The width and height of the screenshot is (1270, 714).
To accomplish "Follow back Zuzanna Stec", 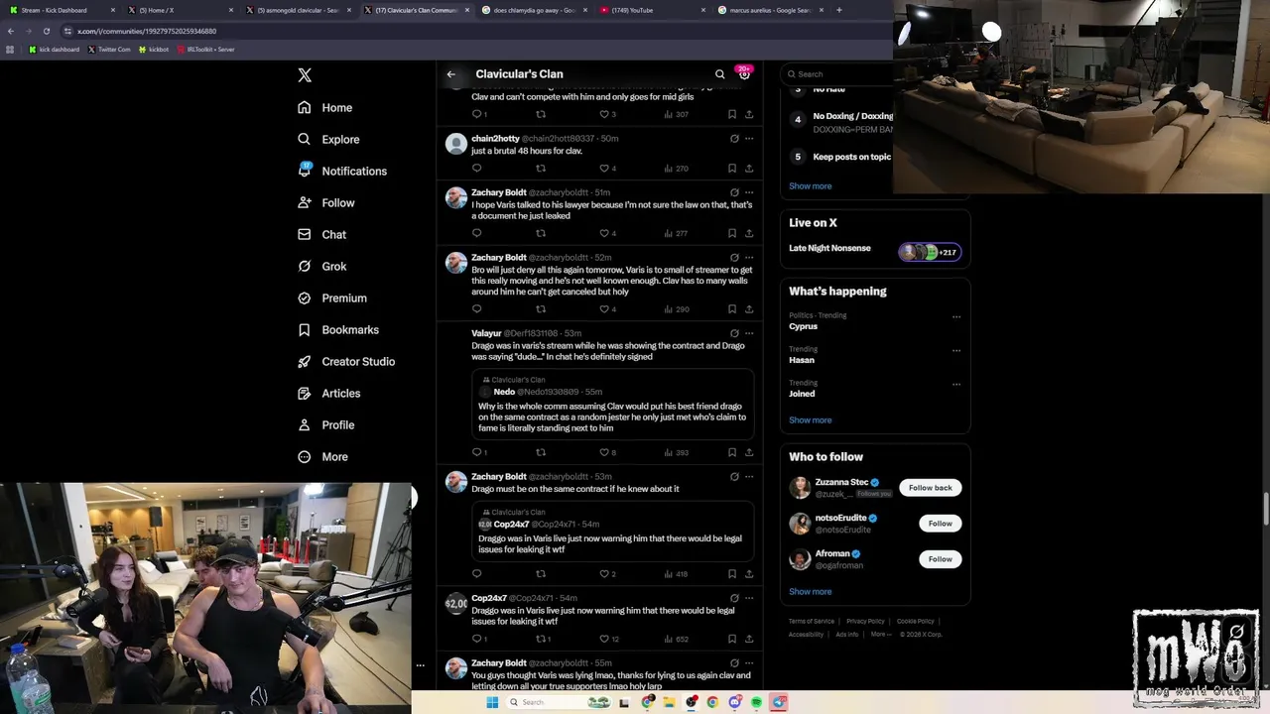I will pos(930,488).
